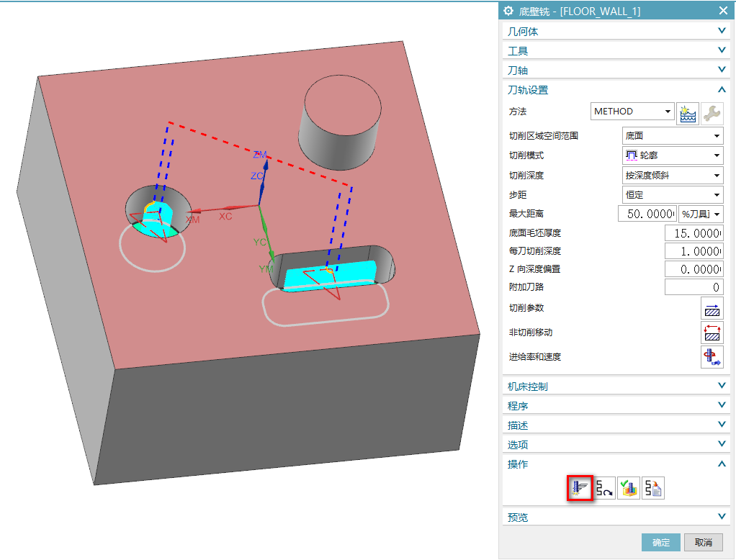This screenshot has height=560, width=736.
Task: Open 切削参数 cutting parameters icon
Action: pyautogui.click(x=712, y=308)
